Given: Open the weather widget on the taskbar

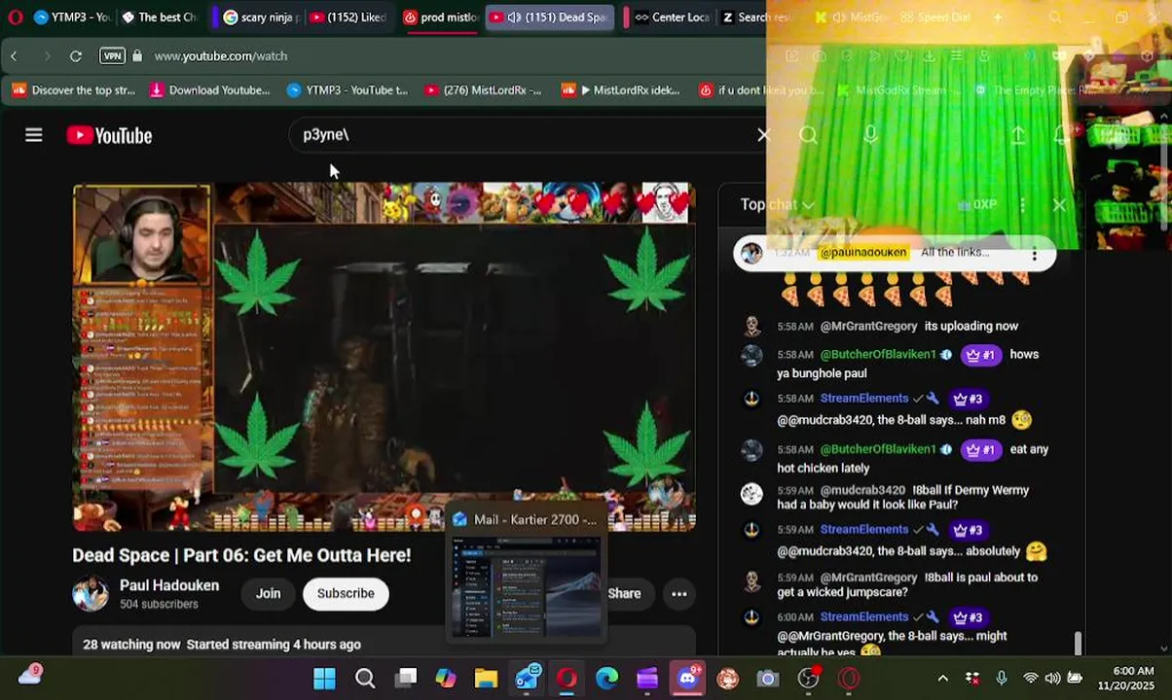Looking at the screenshot, I should coord(30,677).
